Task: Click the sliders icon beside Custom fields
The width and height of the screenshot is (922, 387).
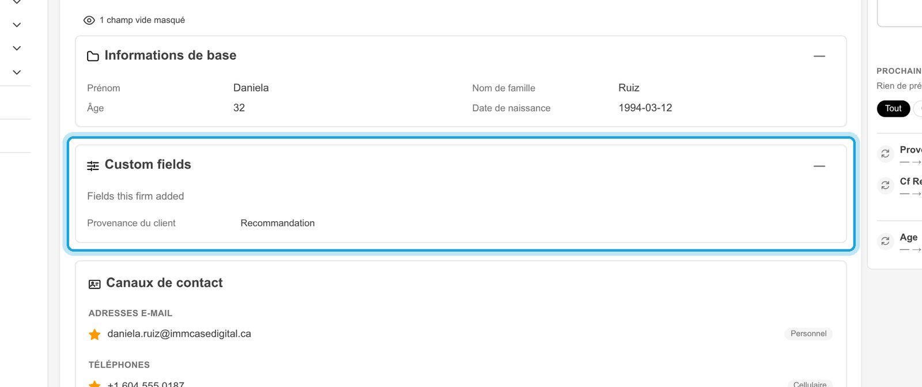Action: 93,166
